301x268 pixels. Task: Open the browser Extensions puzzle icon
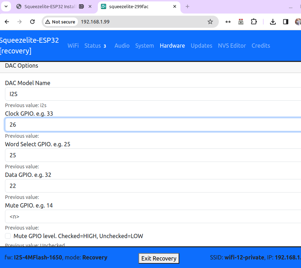coord(254,22)
